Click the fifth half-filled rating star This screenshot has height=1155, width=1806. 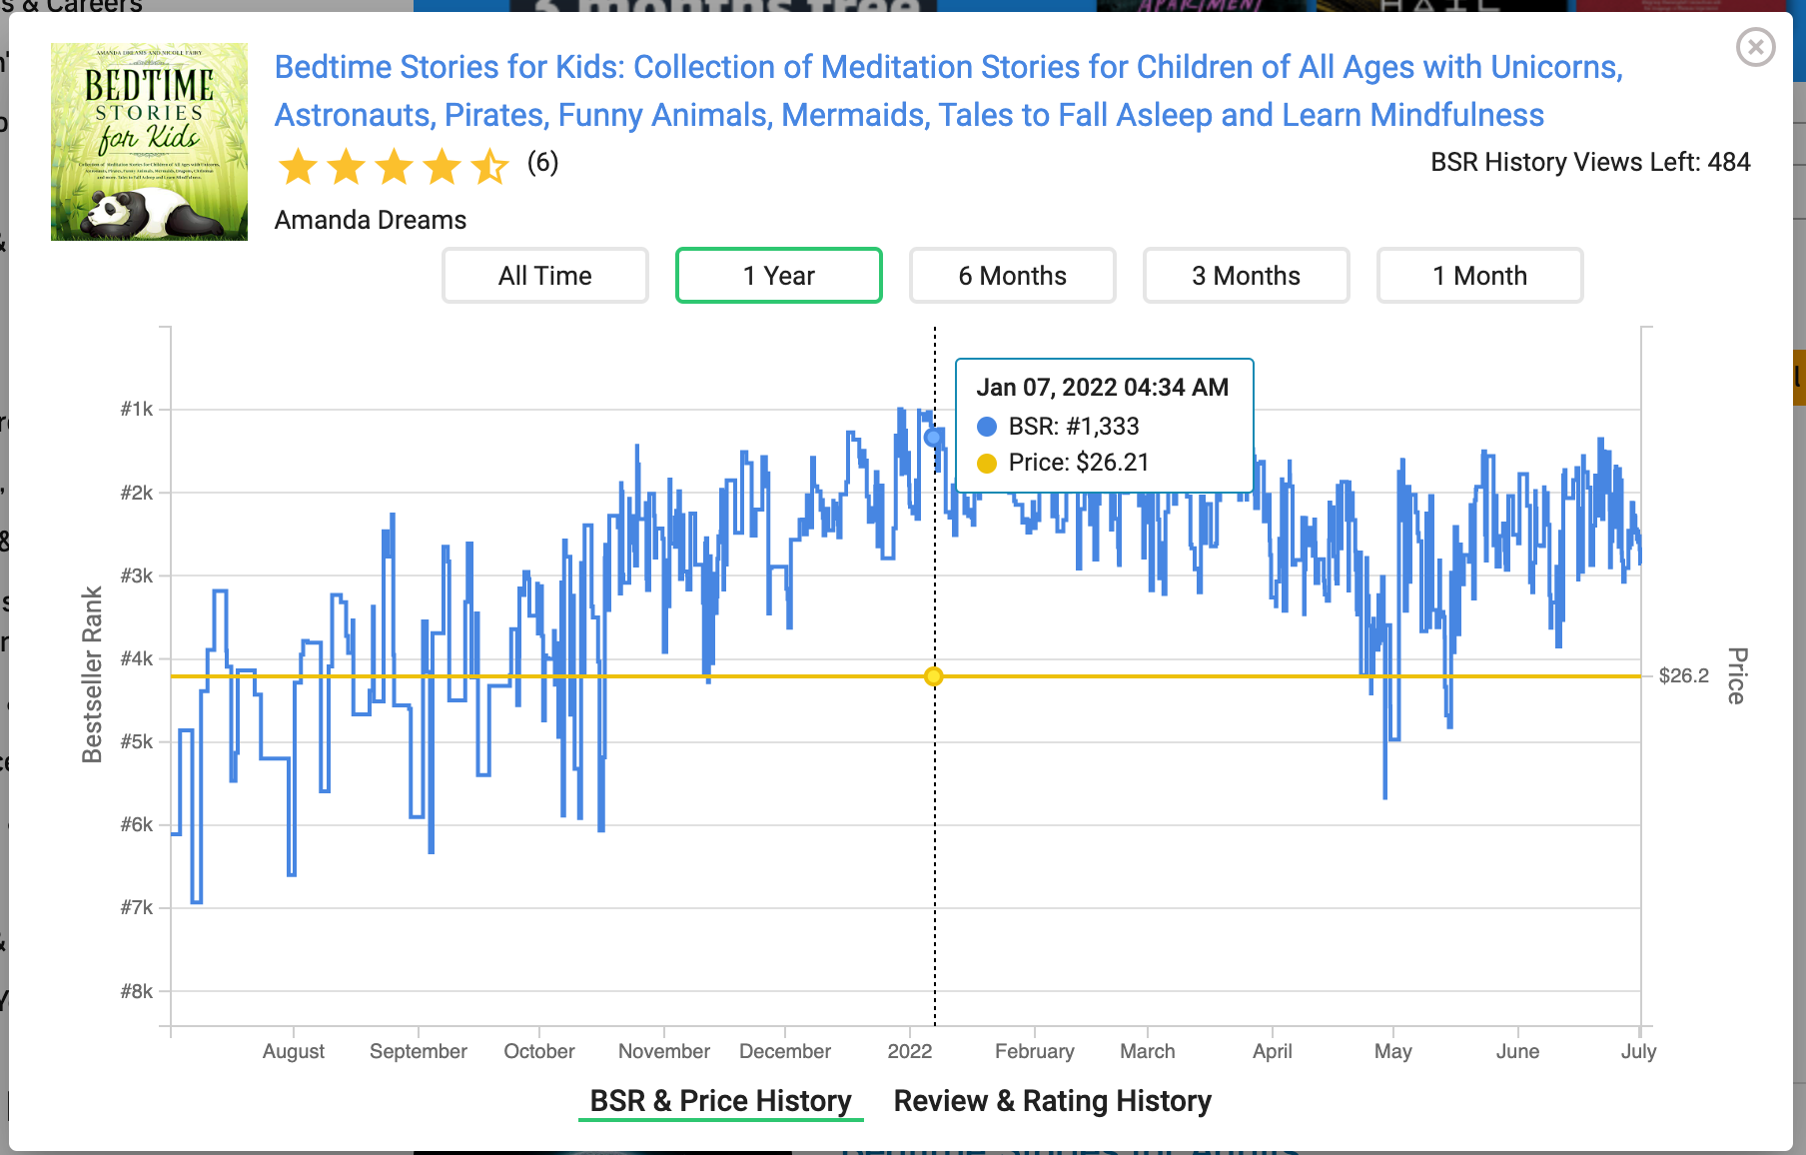[491, 167]
